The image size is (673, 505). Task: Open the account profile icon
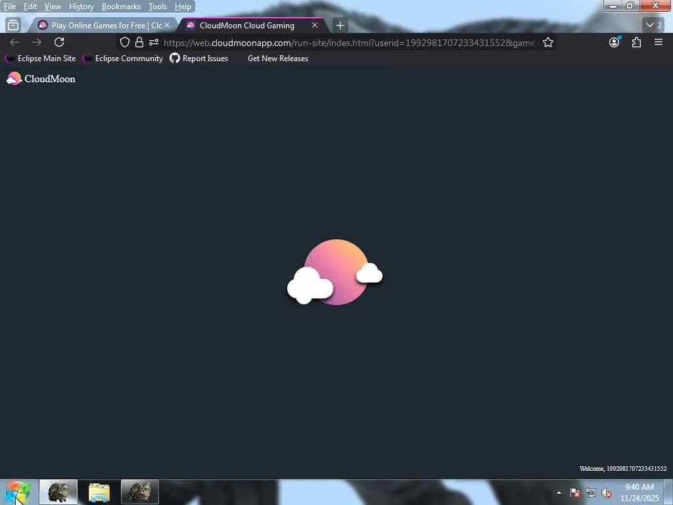coord(615,42)
